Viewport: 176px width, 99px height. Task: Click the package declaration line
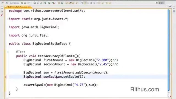click(x=47, y=11)
